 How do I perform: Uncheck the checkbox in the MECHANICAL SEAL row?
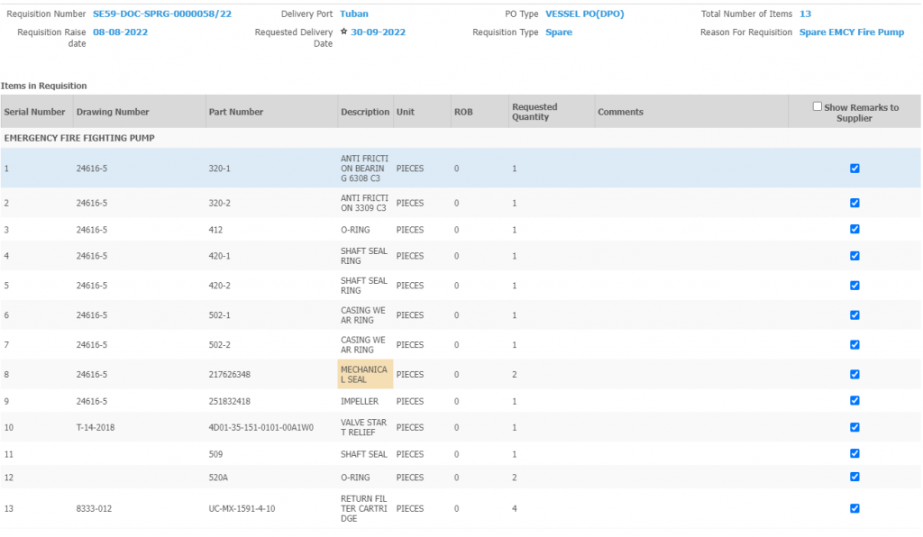[854, 375]
